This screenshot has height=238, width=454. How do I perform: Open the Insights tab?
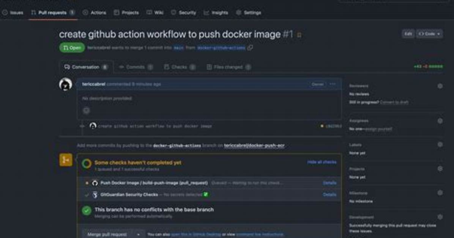216,13
